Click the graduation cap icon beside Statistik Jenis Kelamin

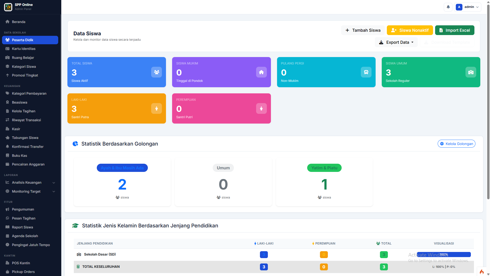(x=75, y=226)
